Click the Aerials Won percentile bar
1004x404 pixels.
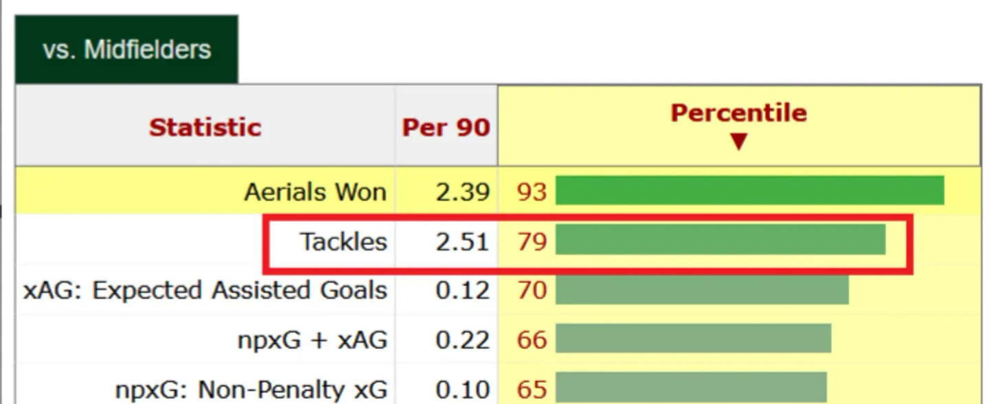click(750, 191)
